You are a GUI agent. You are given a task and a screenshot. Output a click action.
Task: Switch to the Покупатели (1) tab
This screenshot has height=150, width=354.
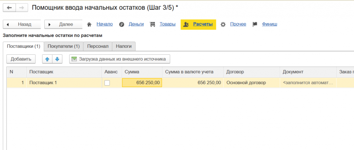click(x=64, y=46)
